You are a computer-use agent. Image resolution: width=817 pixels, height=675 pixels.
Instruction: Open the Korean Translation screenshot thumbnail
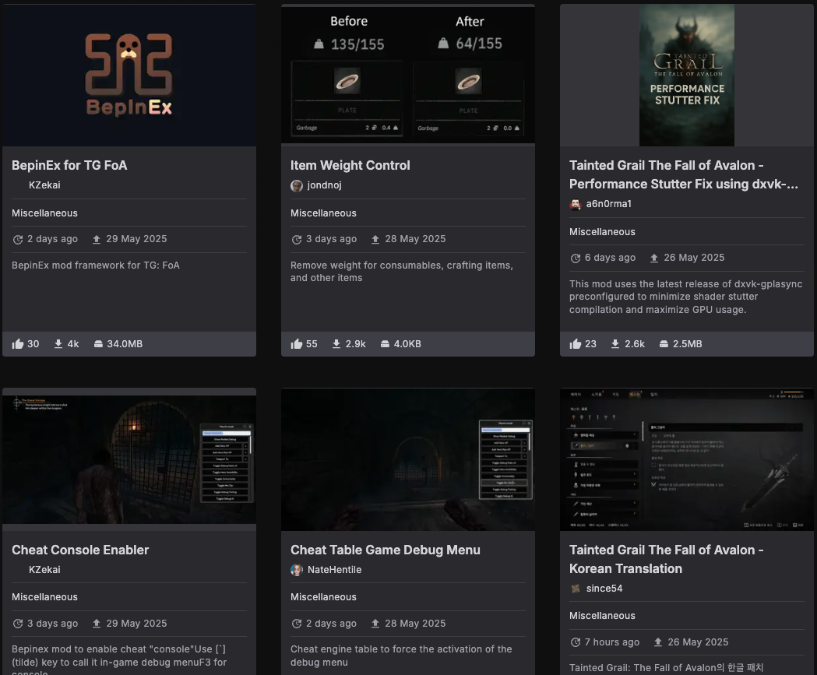[x=687, y=459]
